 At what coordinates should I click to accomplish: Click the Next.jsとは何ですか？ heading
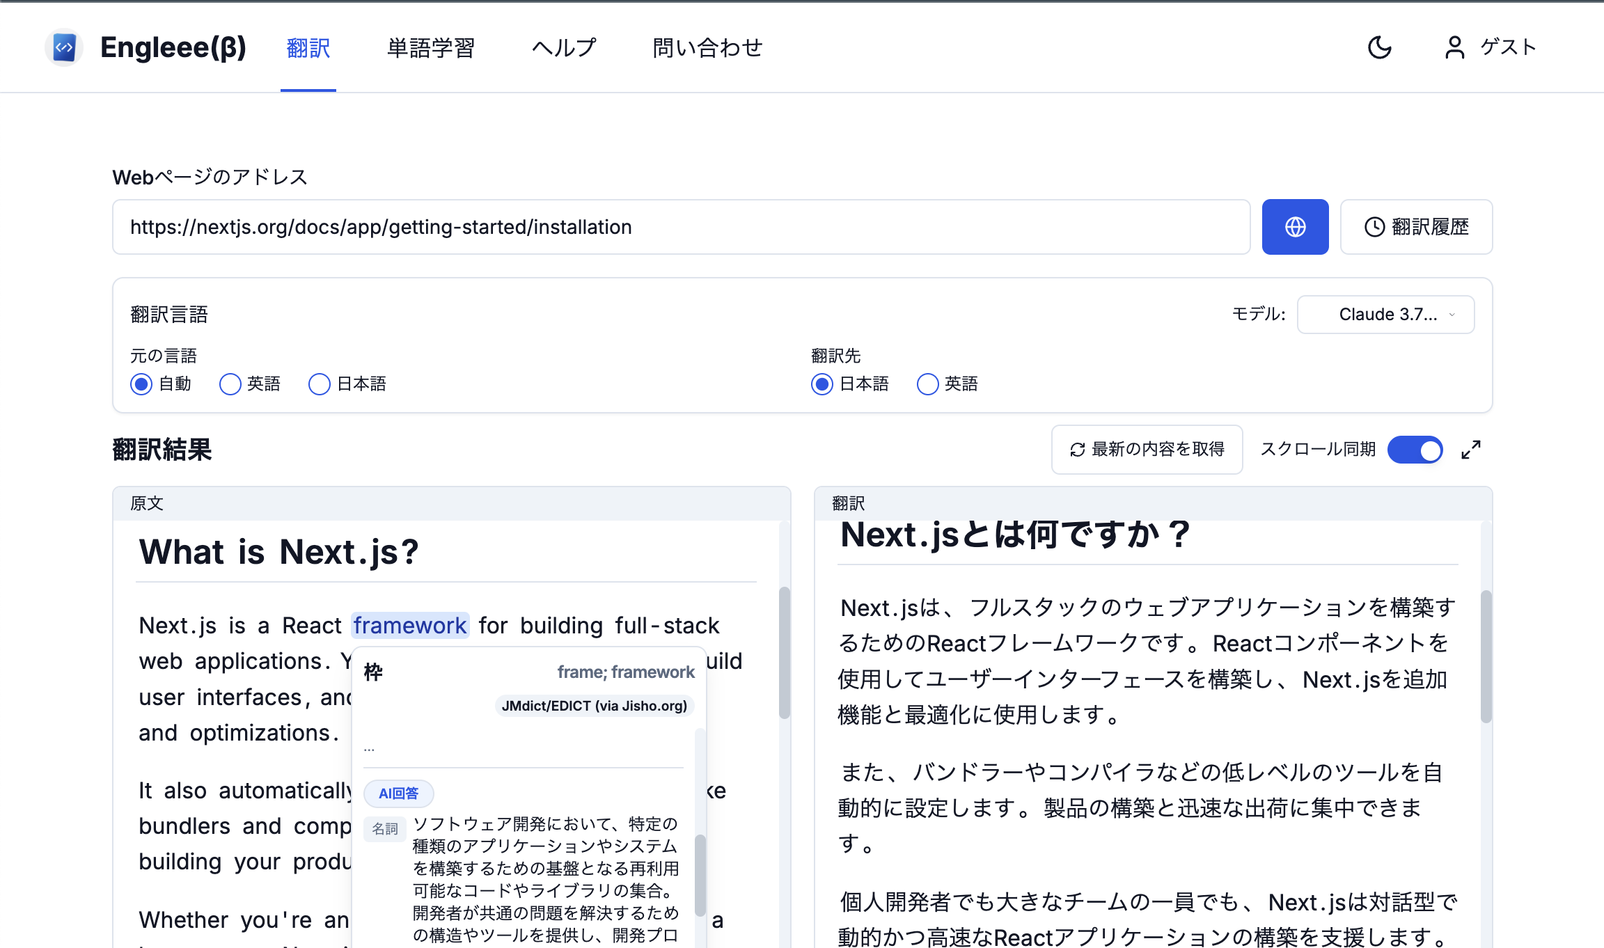pyautogui.click(x=1016, y=536)
